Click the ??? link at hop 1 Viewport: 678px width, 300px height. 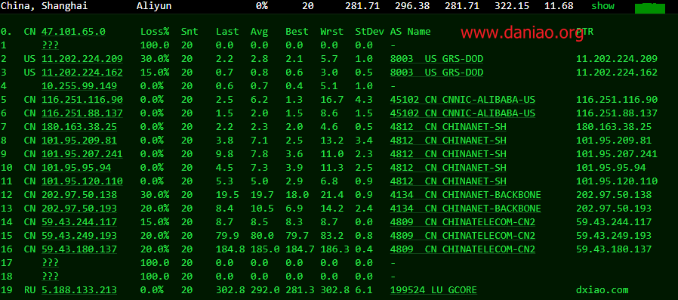(x=50, y=45)
